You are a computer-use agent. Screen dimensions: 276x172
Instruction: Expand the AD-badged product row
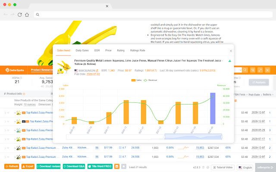[5, 122]
